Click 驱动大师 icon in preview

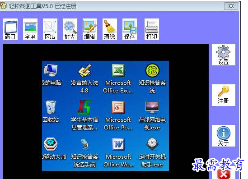[51, 144]
